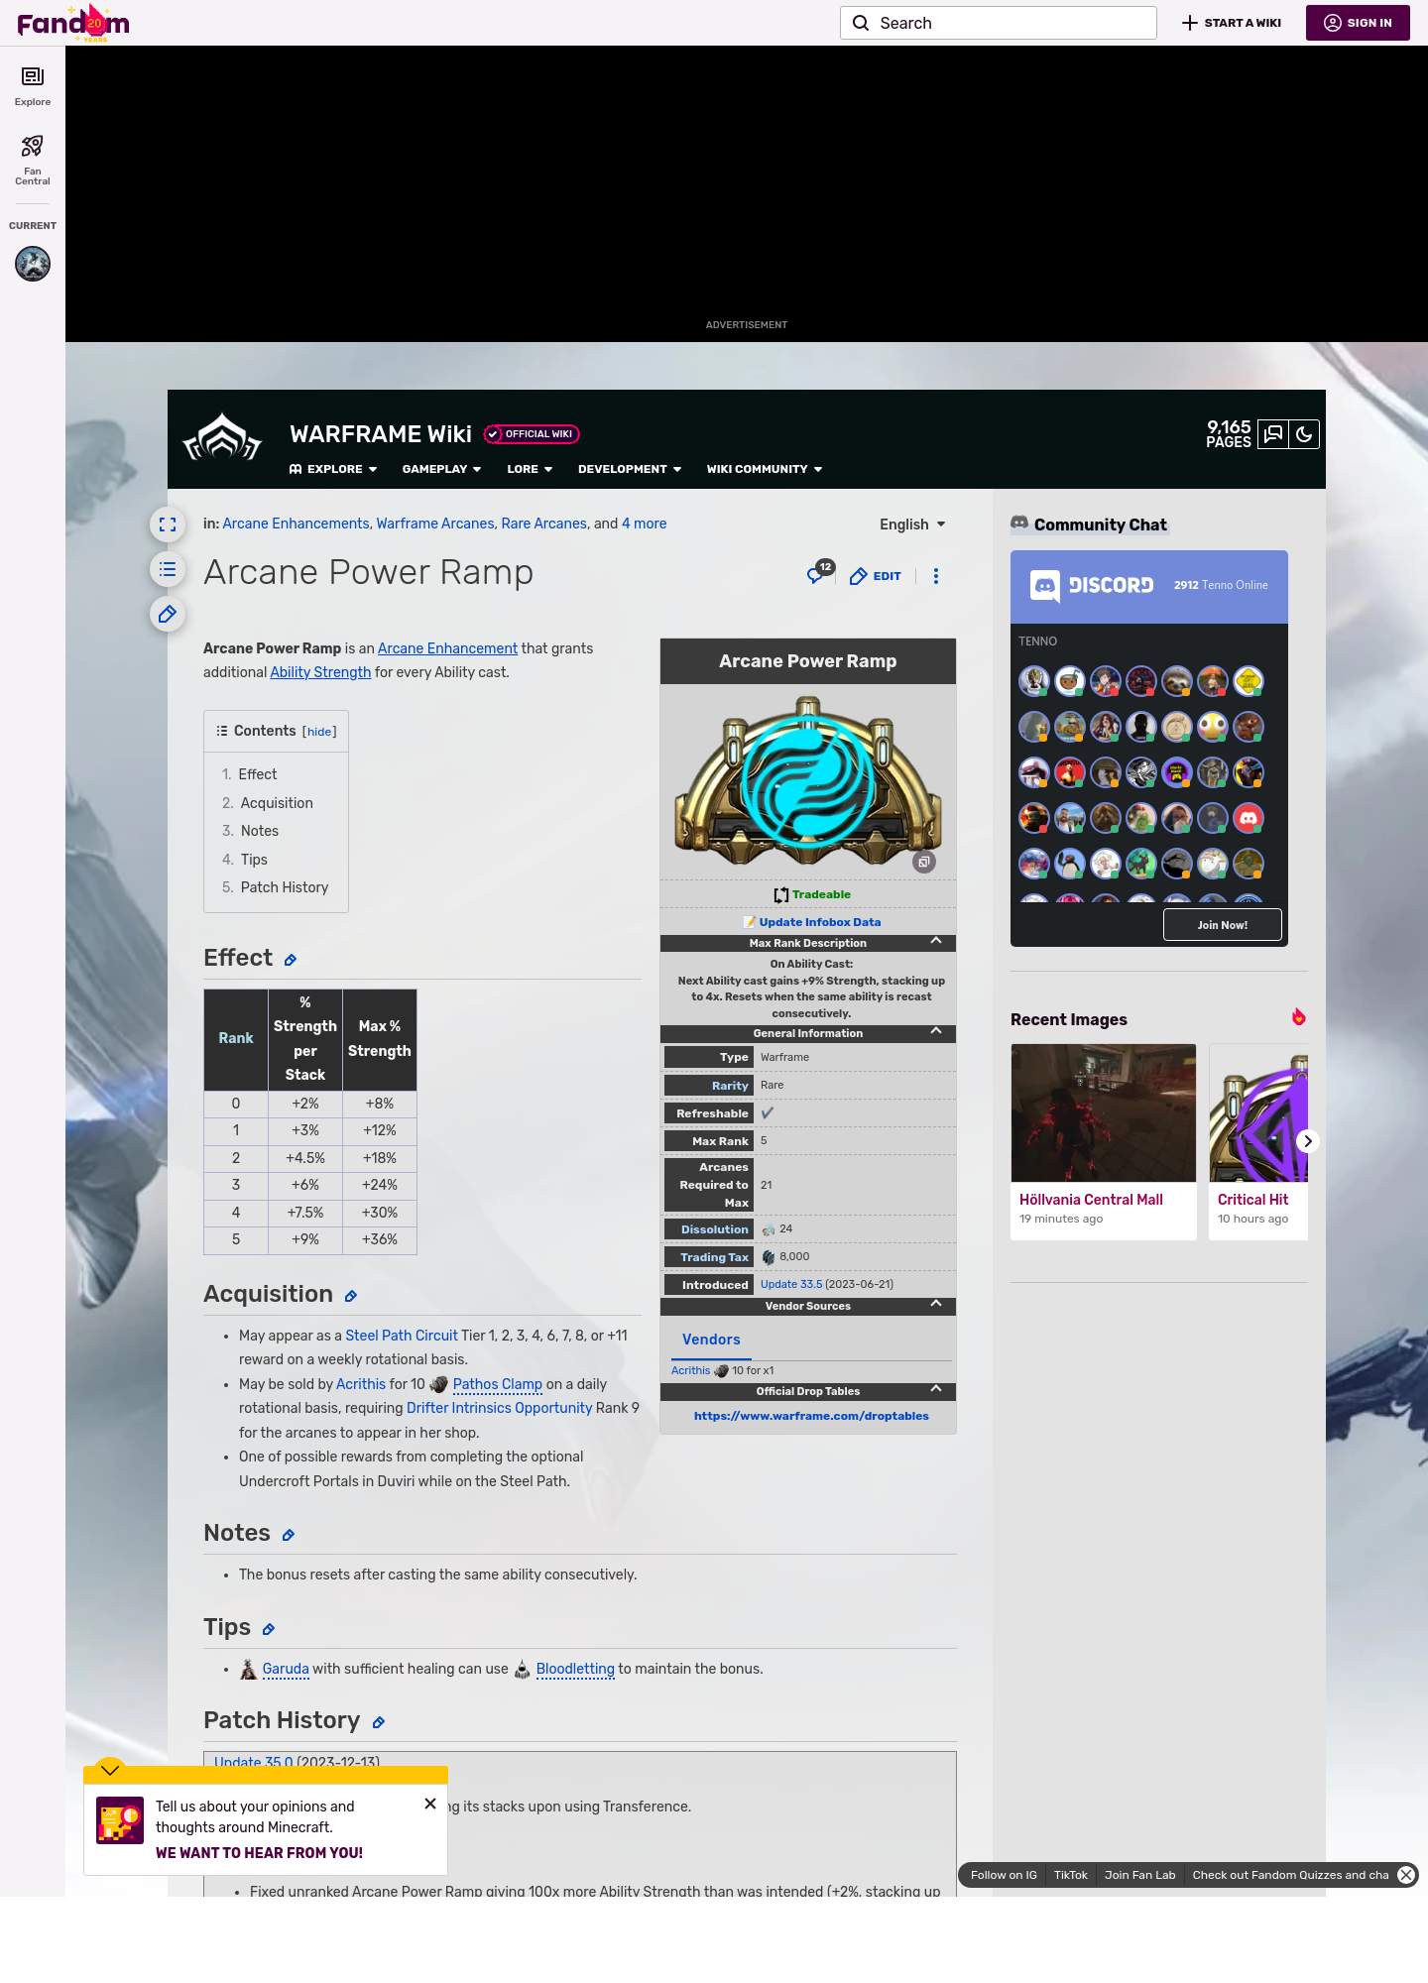This screenshot has width=1428, height=1983.
Task: Collapse the yellow survey banner chevron
Action: click(x=110, y=1770)
